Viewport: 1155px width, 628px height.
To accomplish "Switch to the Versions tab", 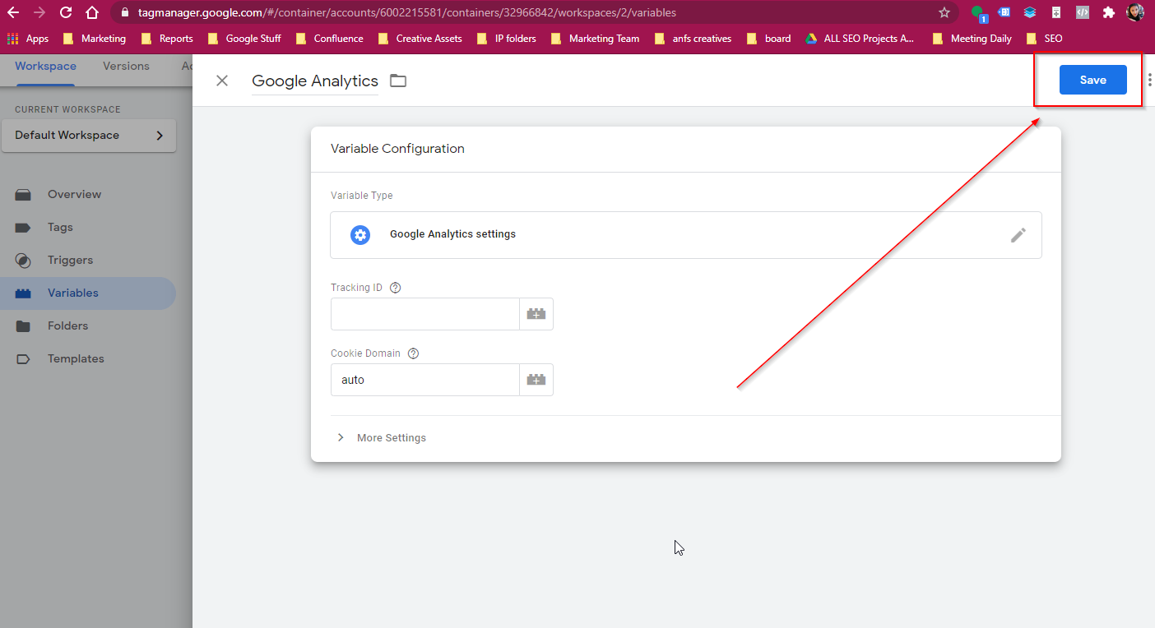I will click(125, 66).
